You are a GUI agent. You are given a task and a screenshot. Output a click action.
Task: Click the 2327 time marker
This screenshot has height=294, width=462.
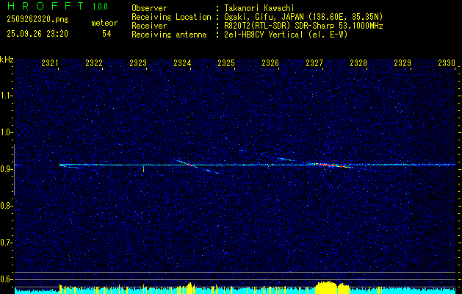click(x=314, y=64)
